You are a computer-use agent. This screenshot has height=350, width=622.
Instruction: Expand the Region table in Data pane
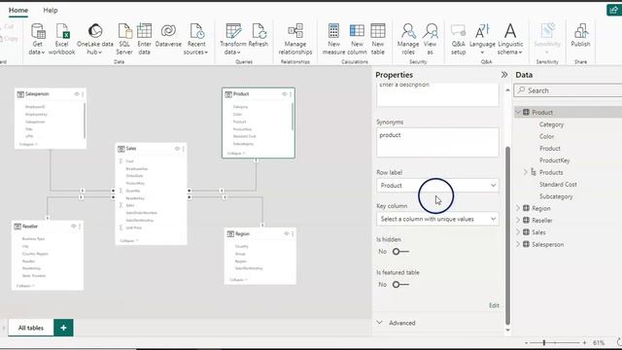pyautogui.click(x=518, y=208)
